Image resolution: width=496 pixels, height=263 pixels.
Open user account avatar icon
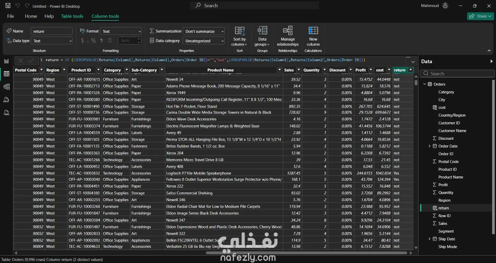pos(445,6)
